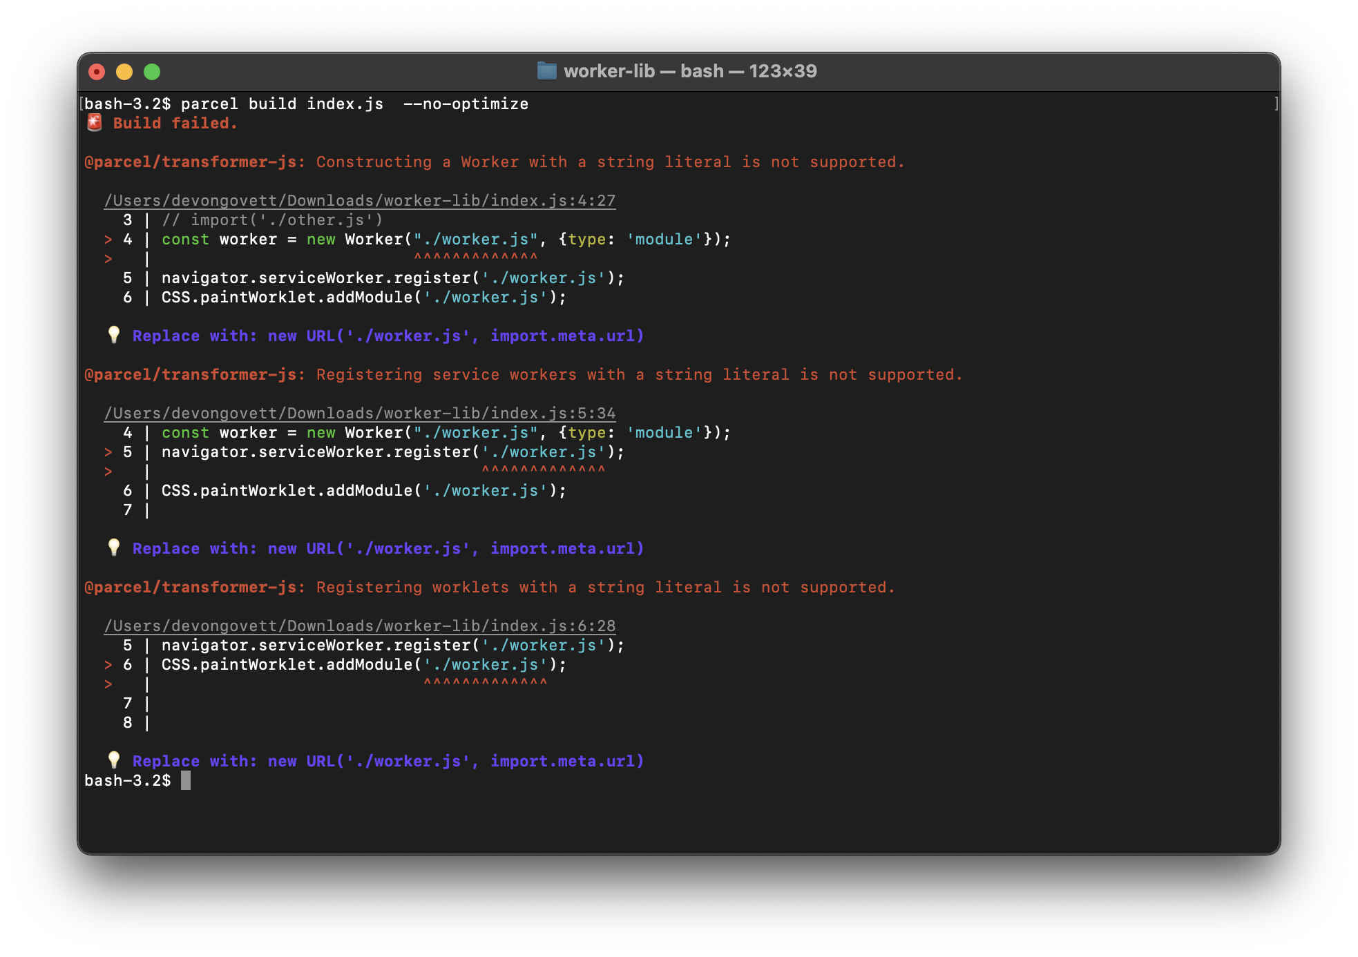
Task: Click the green zoom button
Action: pos(153,71)
